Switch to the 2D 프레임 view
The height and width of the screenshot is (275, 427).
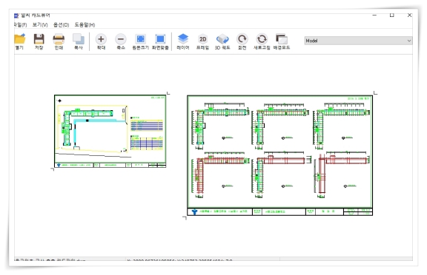202,41
